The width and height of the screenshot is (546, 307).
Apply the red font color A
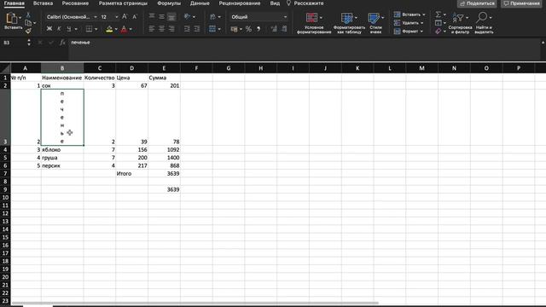124,29
